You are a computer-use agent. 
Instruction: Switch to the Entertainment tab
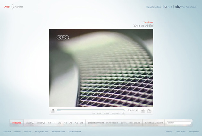tap(96, 123)
